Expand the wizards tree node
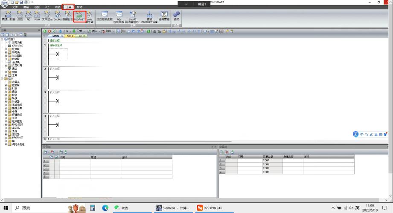393x213 pixels. [6, 72]
